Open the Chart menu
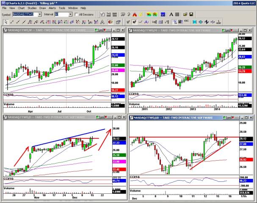This screenshot has width=257, height=203. point(21,8)
